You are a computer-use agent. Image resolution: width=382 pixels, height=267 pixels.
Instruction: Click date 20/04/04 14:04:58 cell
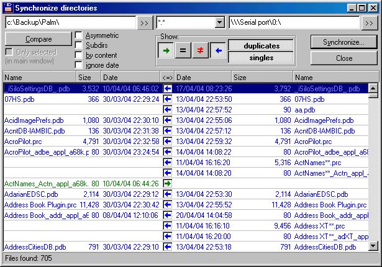204,215
